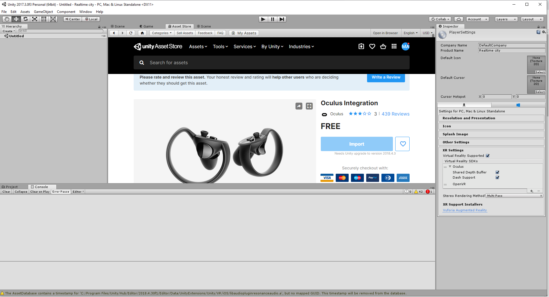
Task: Add Oculus Integration to wishlist via heart icon
Action: click(x=402, y=144)
